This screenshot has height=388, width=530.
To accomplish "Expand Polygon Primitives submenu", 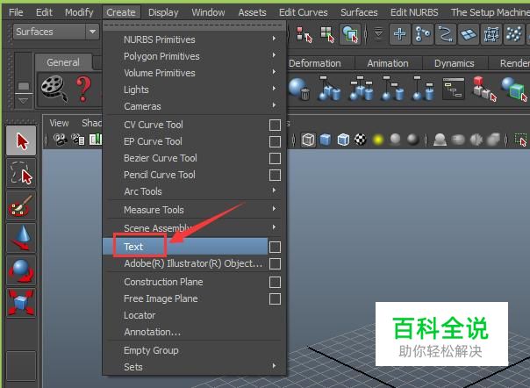I will click(x=195, y=56).
